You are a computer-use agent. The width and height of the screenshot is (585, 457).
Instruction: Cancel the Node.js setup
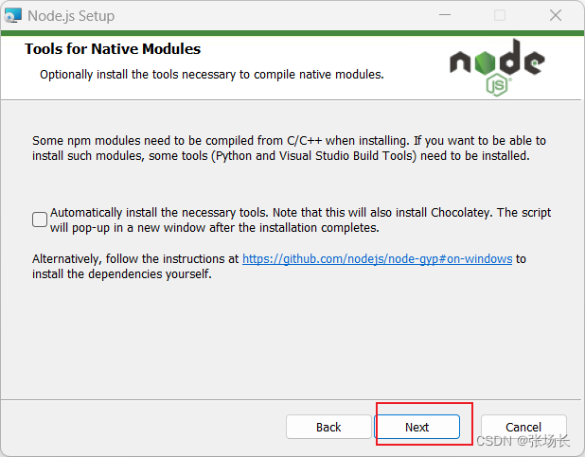tap(523, 427)
